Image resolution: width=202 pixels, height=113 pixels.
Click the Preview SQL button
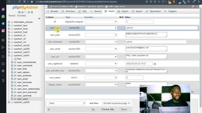108,109
